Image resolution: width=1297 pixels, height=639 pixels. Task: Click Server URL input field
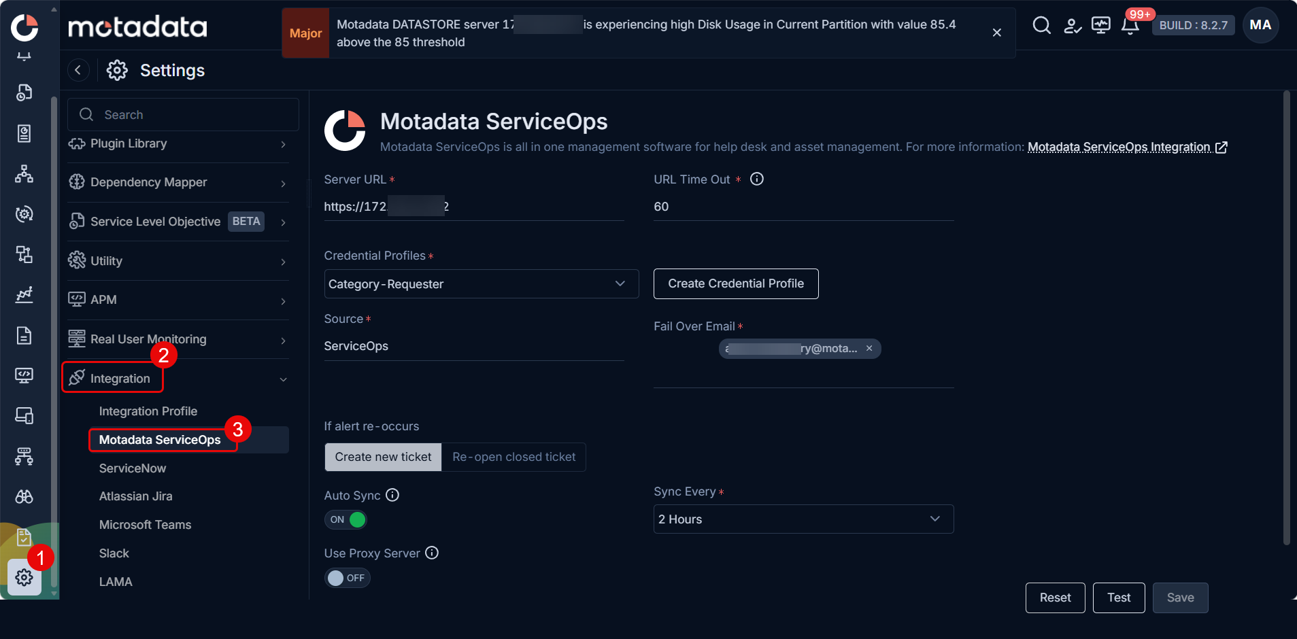click(474, 206)
